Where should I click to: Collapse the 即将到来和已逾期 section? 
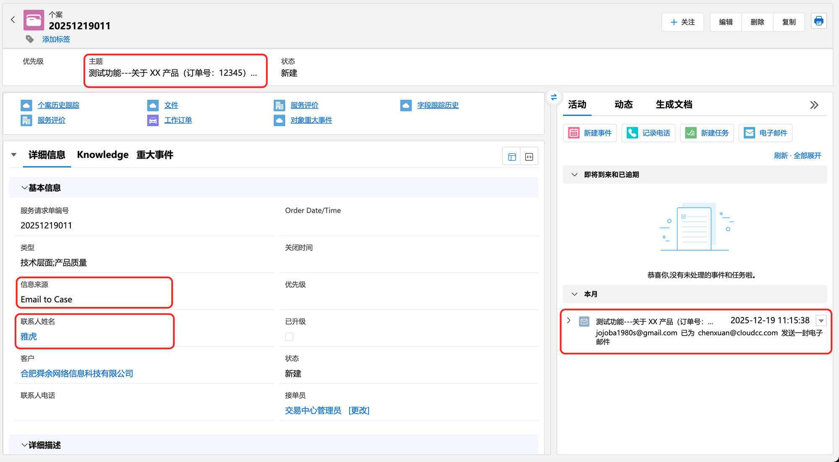574,175
